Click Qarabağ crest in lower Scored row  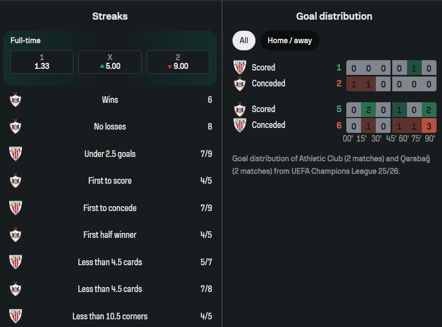[240, 109]
